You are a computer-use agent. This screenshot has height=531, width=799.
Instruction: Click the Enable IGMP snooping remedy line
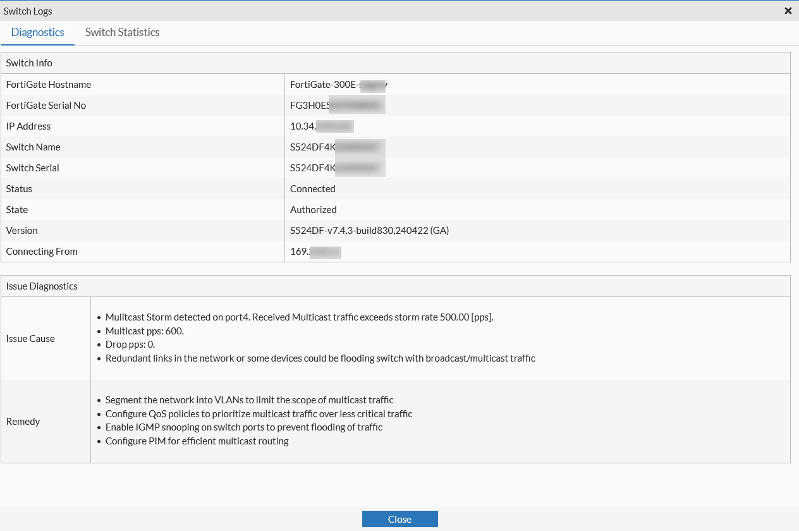coord(244,427)
